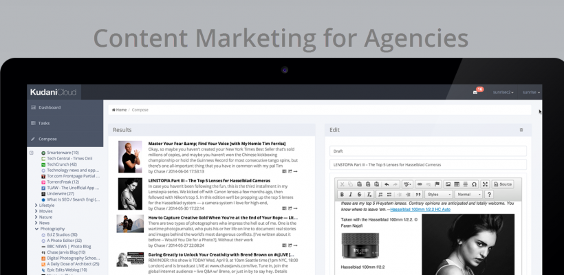Viewport: 564px width, 275px height.
Task: Click newspaper icon on How to Capture Creative Gold result
Action: pos(285,245)
